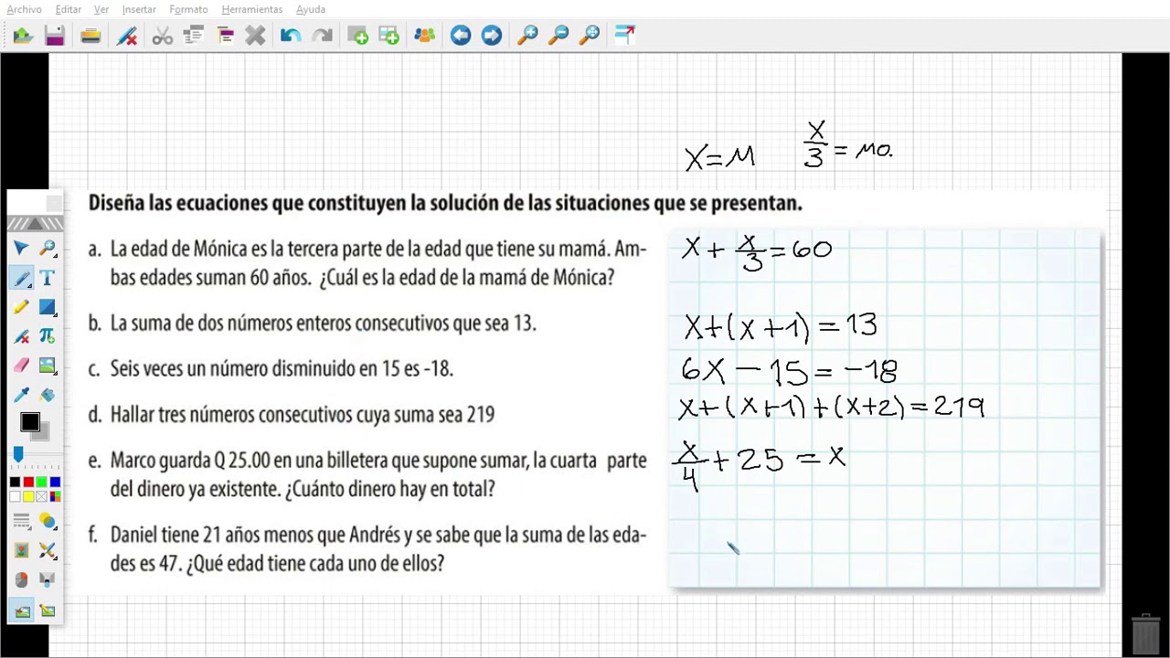Image resolution: width=1170 pixels, height=658 pixels.
Task: Go to the next page with the right arrow
Action: pos(492,36)
